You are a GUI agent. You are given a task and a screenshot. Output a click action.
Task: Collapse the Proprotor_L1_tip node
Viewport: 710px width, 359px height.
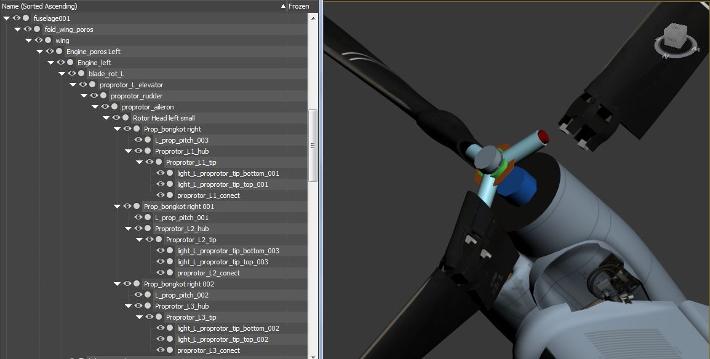pyautogui.click(x=139, y=162)
